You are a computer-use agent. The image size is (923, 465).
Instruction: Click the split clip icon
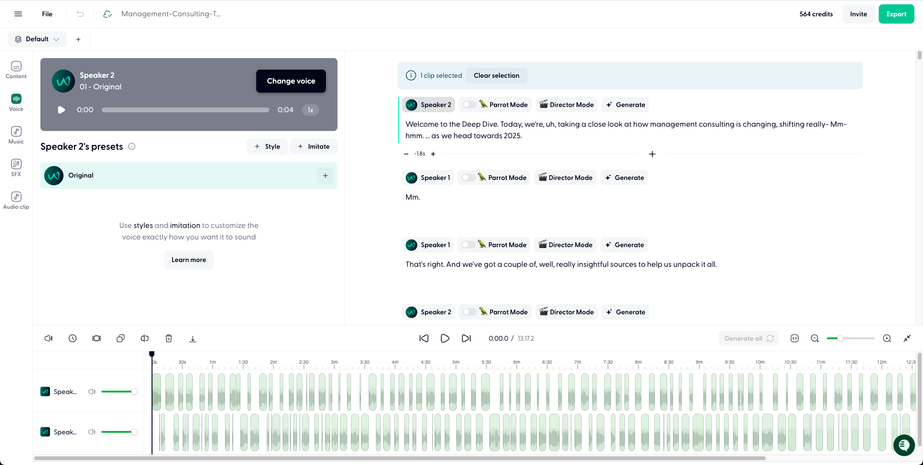tap(145, 338)
